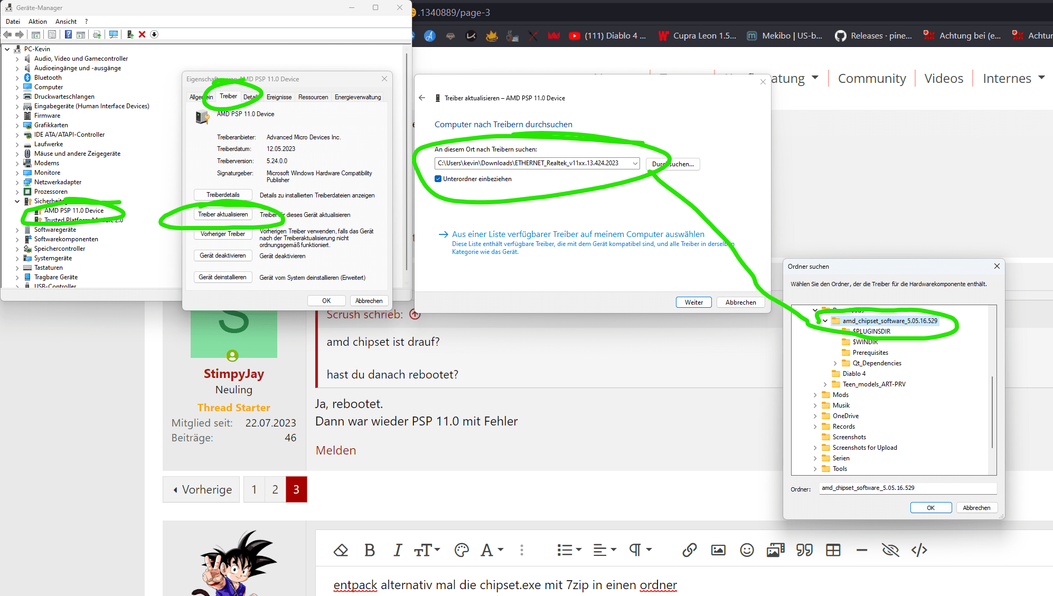Click the media gallery icon in editor
1053x596 pixels.
(x=775, y=550)
